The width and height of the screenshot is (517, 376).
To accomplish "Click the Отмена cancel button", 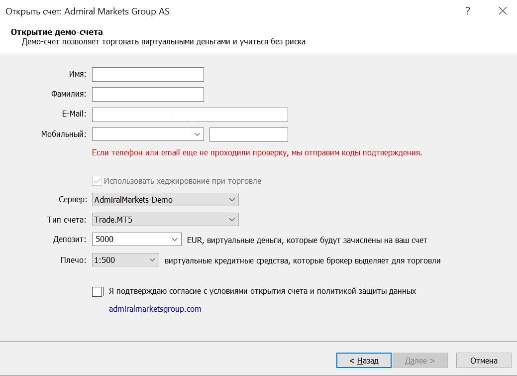I will pos(484,361).
